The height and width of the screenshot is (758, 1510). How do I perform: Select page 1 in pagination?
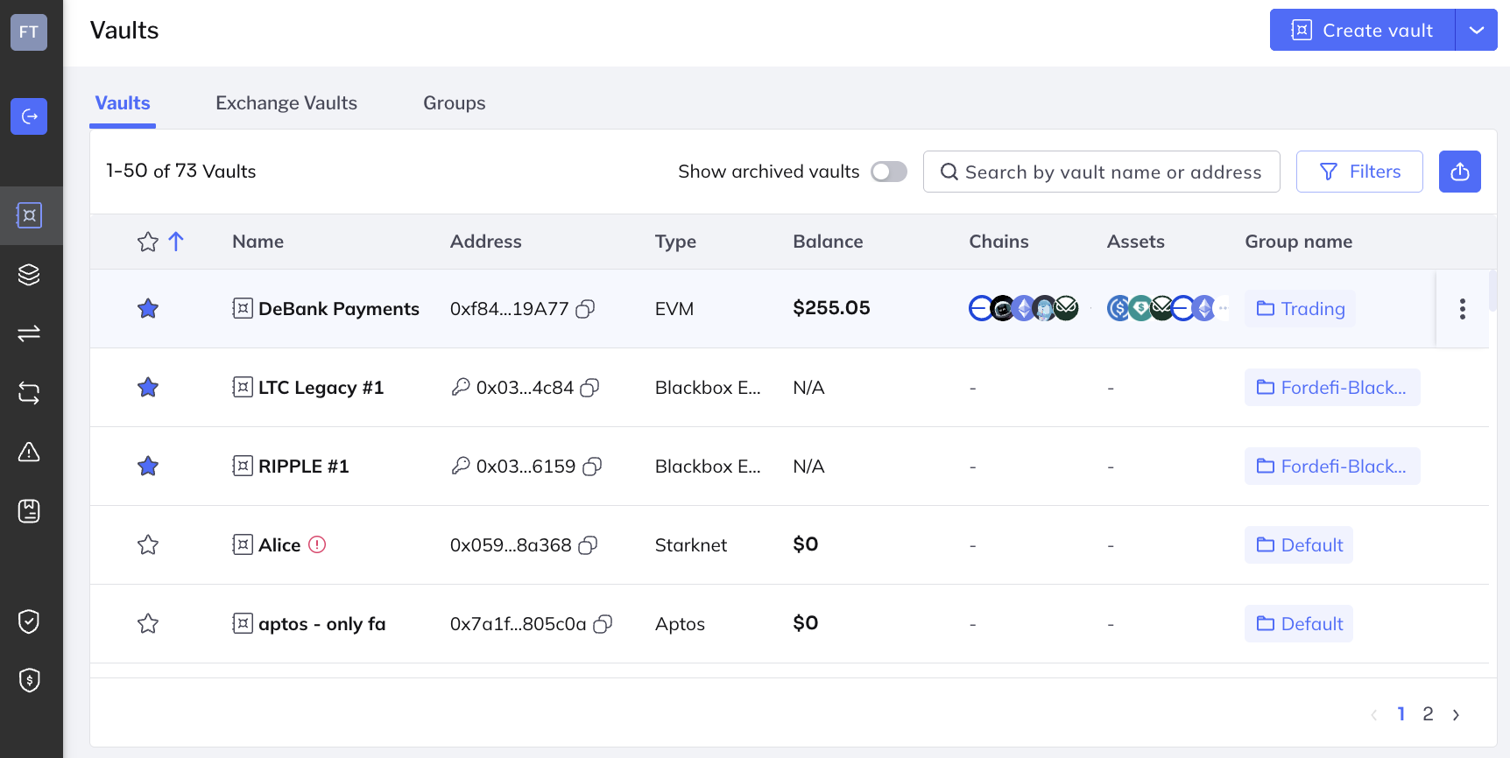pyautogui.click(x=1401, y=714)
